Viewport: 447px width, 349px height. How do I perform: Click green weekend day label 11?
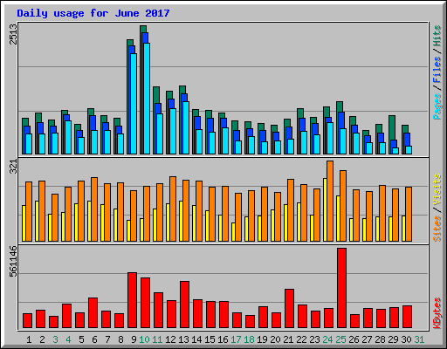pyautogui.click(x=157, y=339)
